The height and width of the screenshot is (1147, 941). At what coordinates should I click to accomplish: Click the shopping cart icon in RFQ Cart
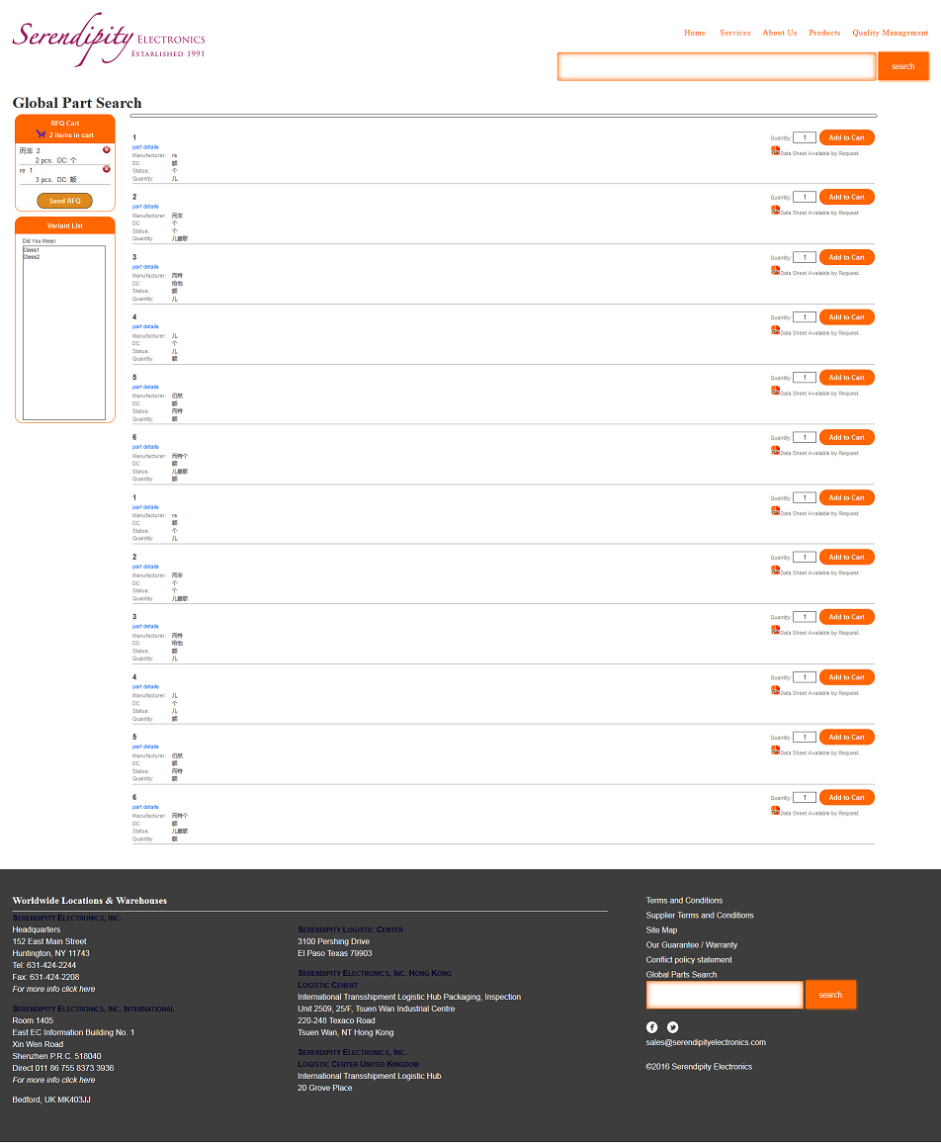tap(41, 134)
